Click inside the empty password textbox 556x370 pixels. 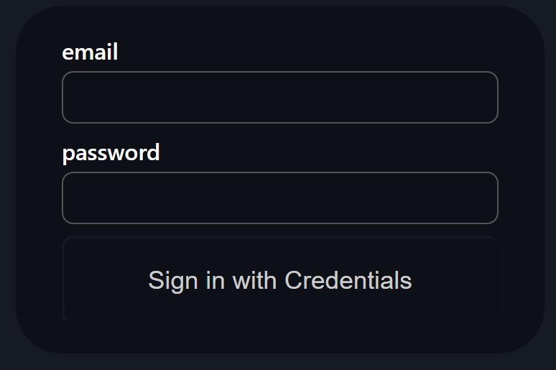click(280, 198)
